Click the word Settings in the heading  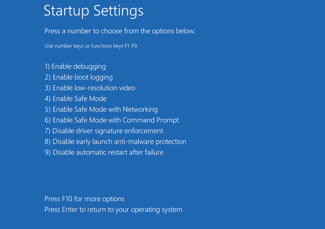tap(119, 11)
